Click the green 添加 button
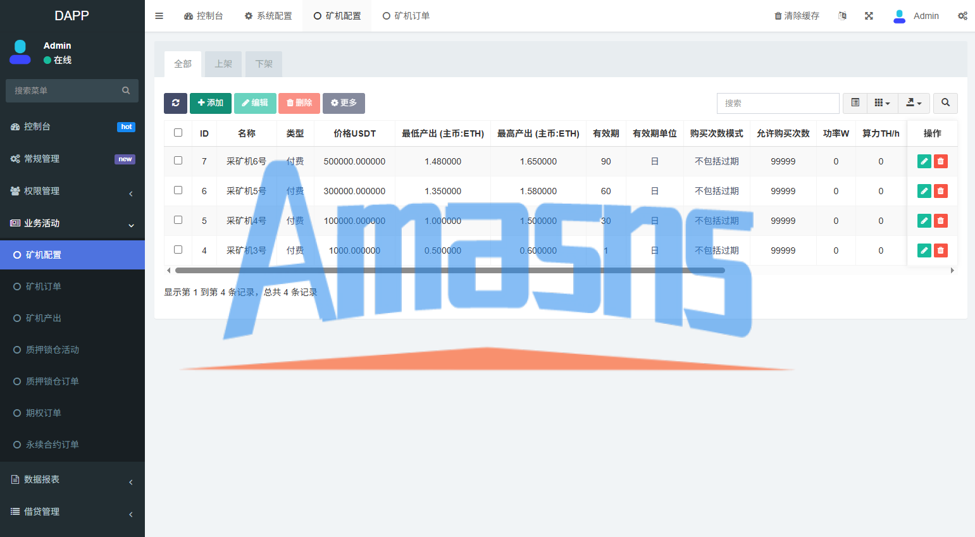The height and width of the screenshot is (537, 975). (x=211, y=103)
